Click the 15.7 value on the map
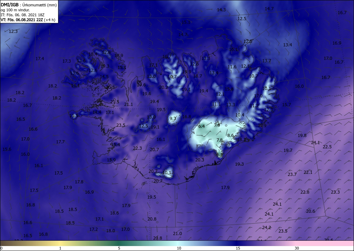354x251 pixels. coord(286,104)
